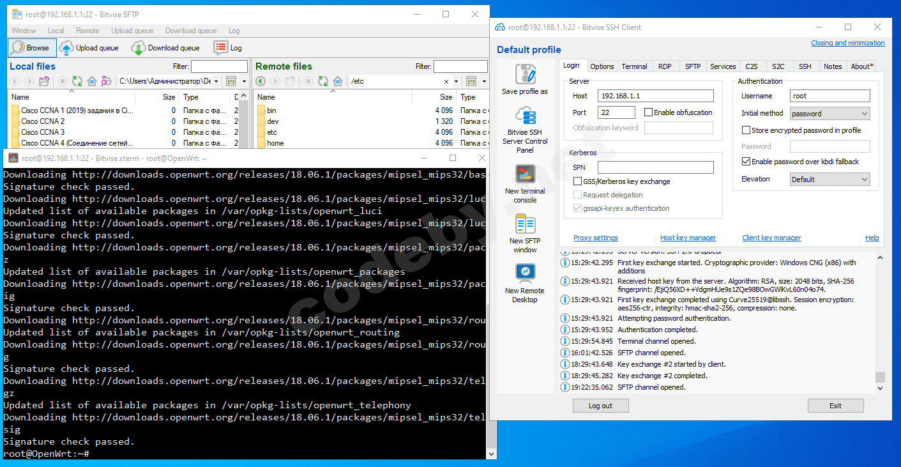Click the Log out button
This screenshot has width=901, height=467.
[600, 406]
